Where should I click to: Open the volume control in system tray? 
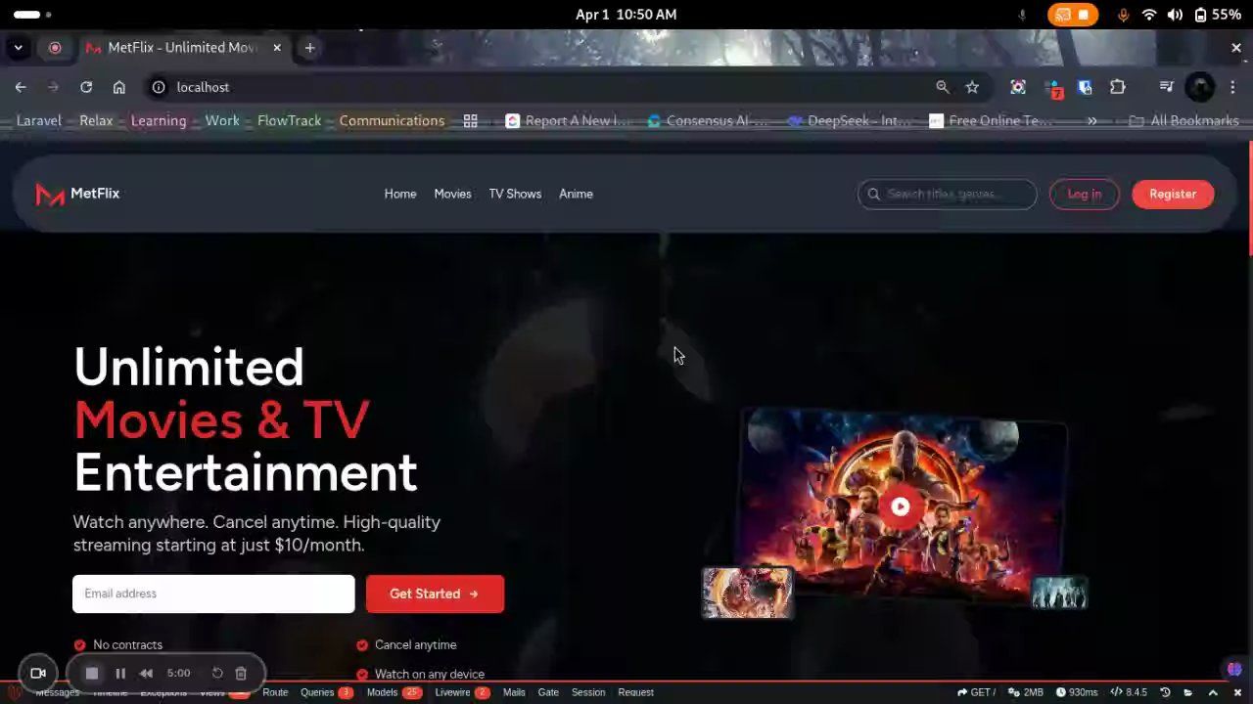[x=1175, y=15]
